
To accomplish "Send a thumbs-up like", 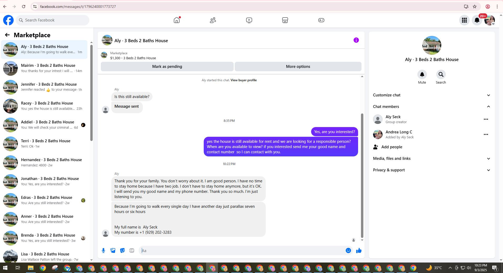I will pyautogui.click(x=359, y=251).
